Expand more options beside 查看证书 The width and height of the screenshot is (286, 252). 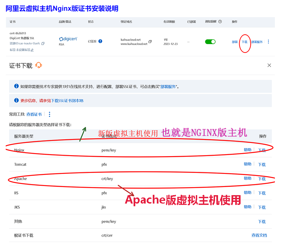(x=49, y=114)
